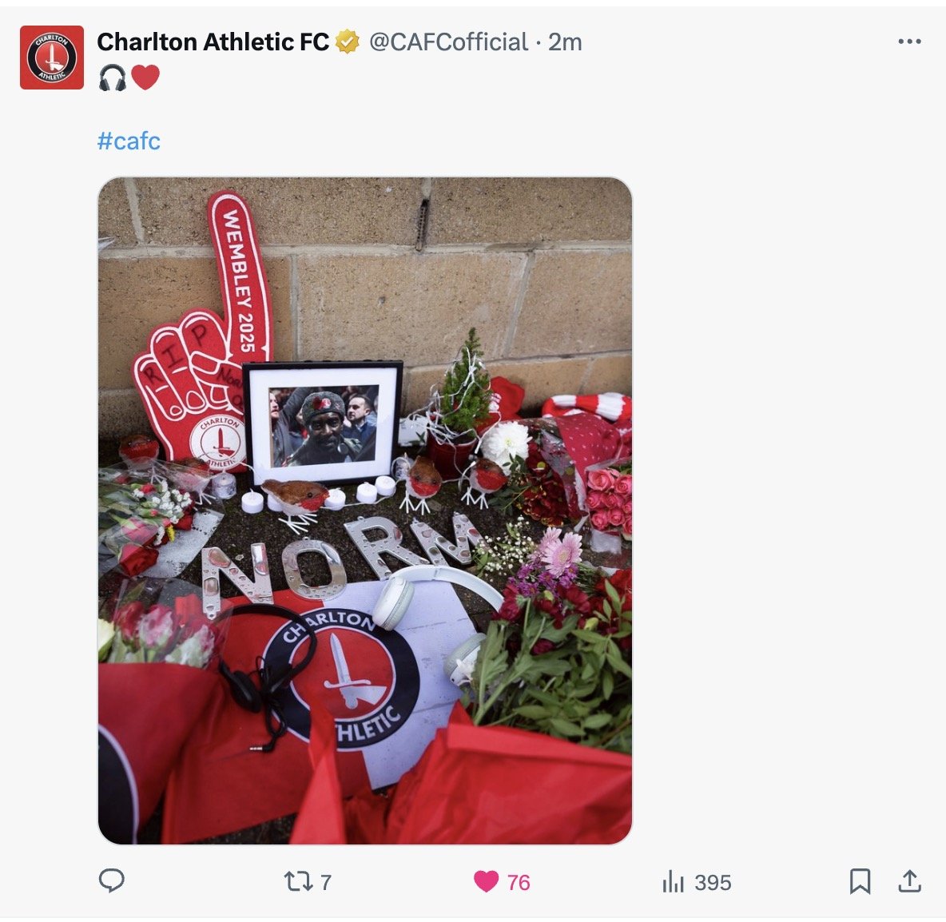The image size is (946, 922).
Task: Click the 2m post timestamp
Action: coord(566,42)
